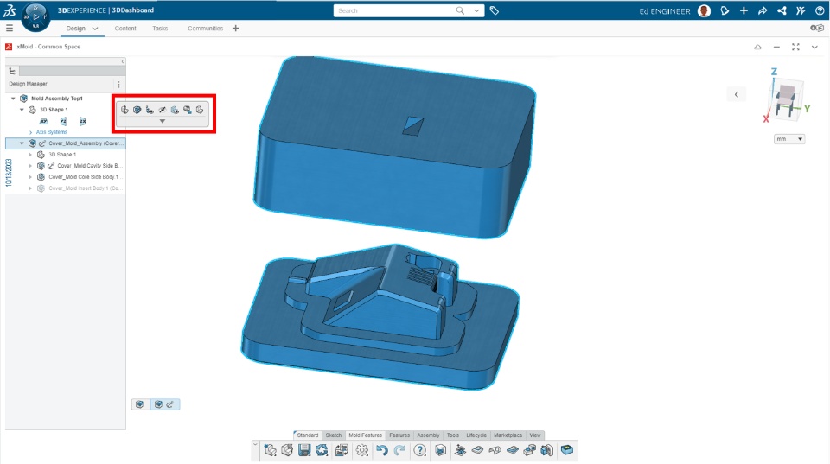Open the Marketplace toolbar tab
This screenshot has width=830, height=464.
(508, 435)
